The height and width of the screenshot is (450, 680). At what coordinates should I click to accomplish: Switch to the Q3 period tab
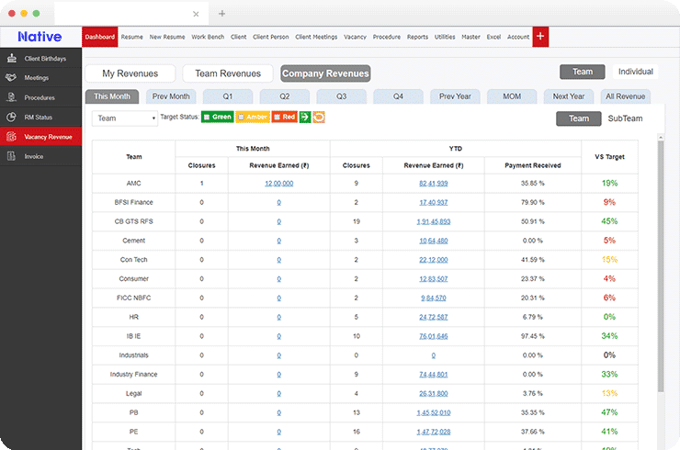341,96
